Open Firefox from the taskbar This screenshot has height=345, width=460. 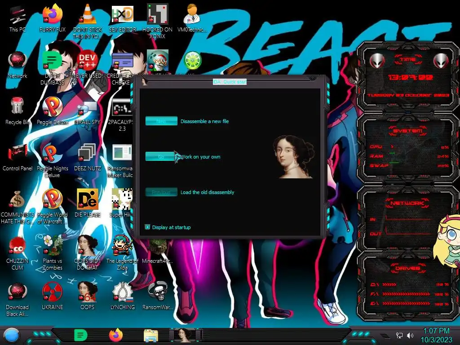(116, 335)
